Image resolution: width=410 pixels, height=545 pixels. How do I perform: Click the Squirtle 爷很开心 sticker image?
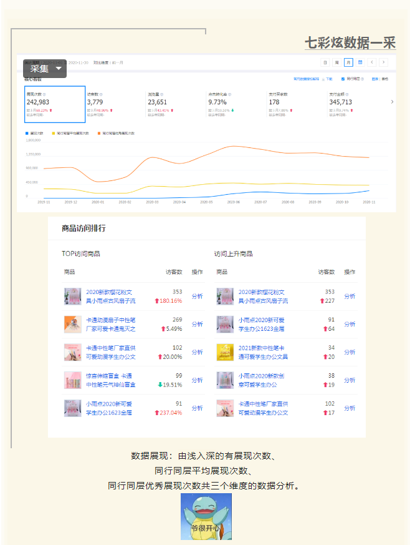tap(206, 516)
